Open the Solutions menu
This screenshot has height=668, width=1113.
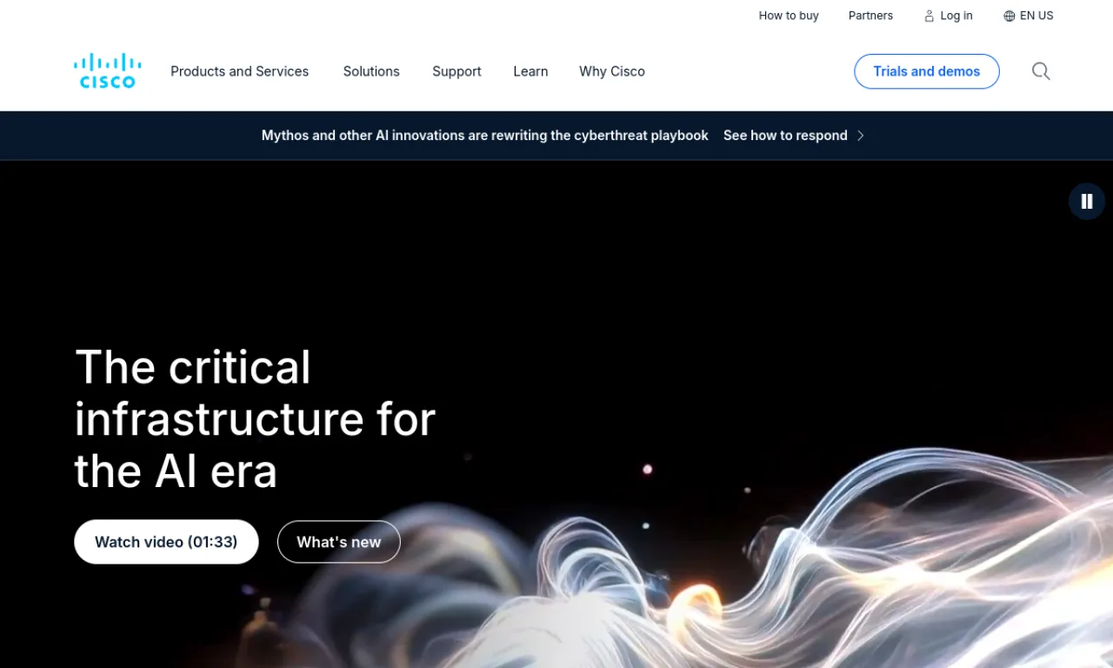(x=371, y=71)
